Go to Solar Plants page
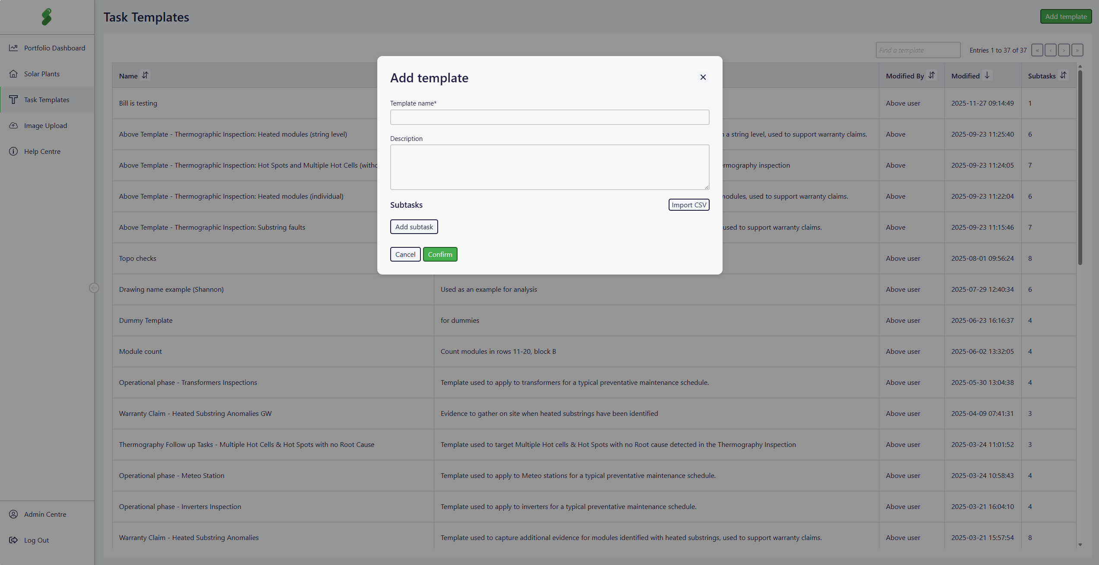The height and width of the screenshot is (565, 1099). 42,74
